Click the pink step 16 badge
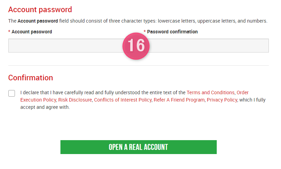The height and width of the screenshot is (169, 281). (136, 46)
